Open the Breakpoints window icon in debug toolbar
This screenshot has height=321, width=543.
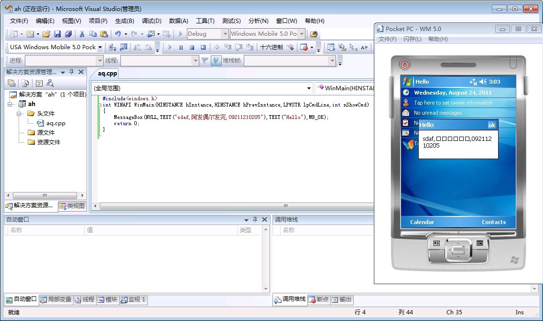tap(304, 47)
